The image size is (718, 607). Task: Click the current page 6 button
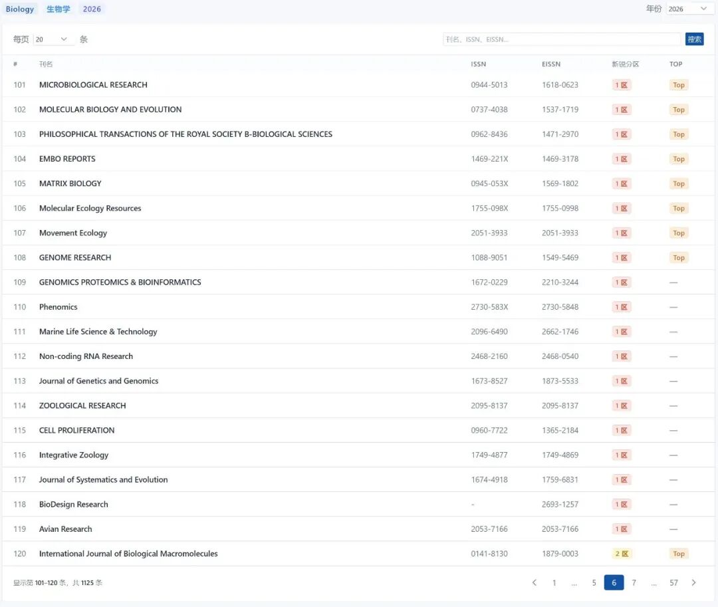614,582
